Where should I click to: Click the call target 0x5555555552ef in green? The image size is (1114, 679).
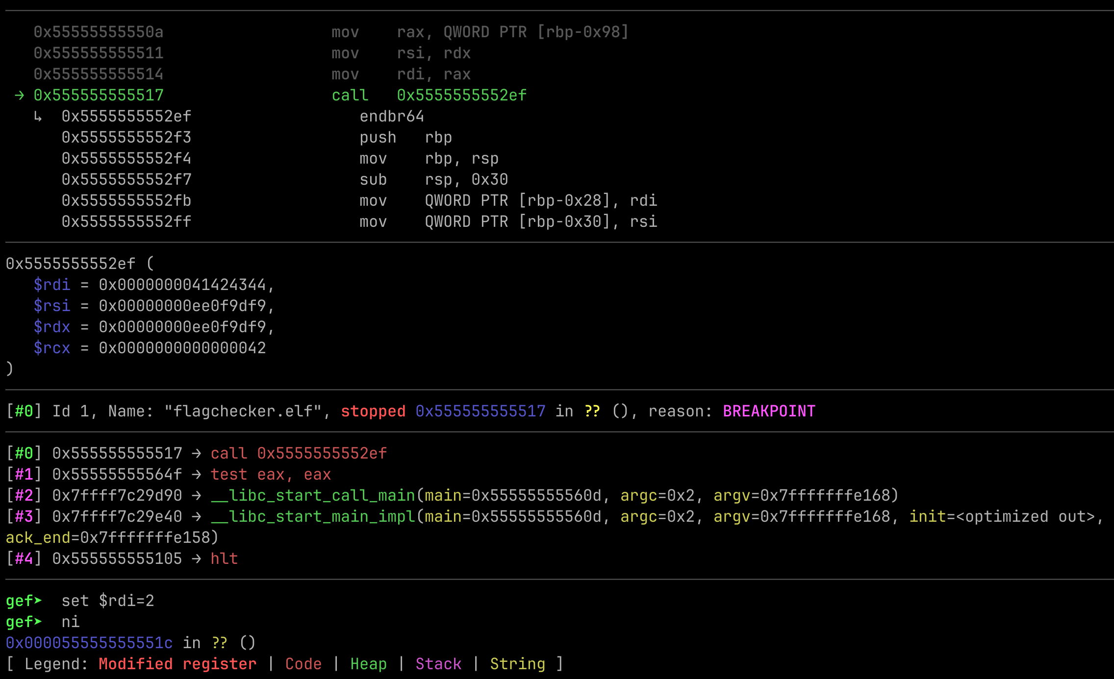461,96
